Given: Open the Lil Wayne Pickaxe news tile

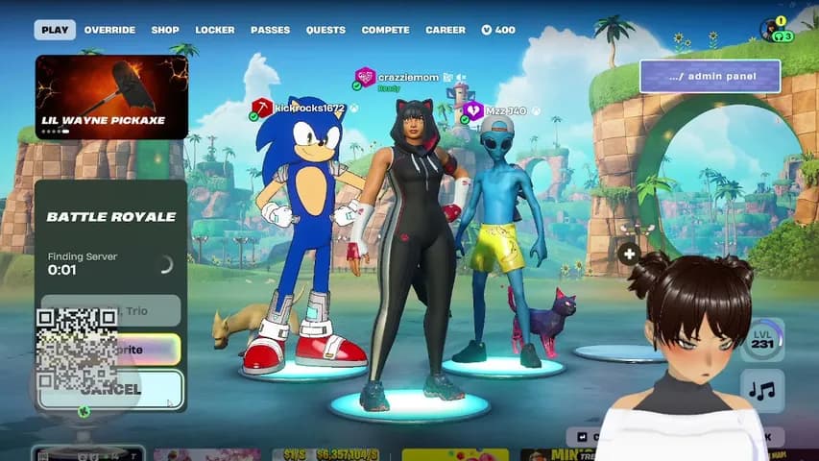Looking at the screenshot, I should (x=111, y=97).
